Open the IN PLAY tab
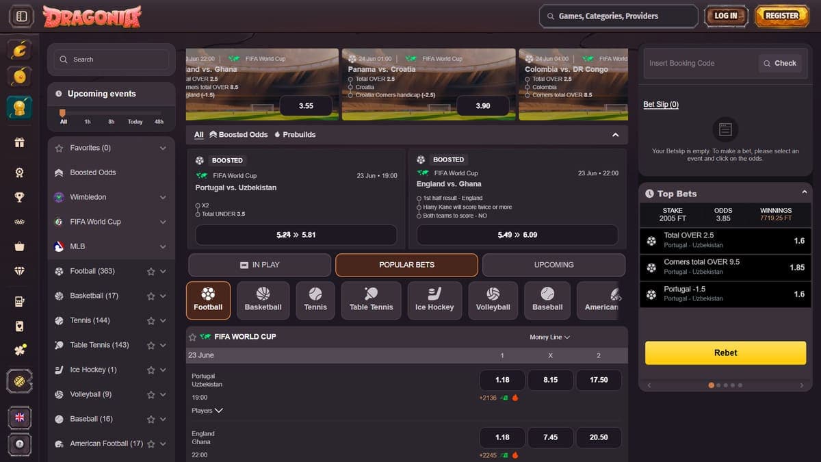 point(260,265)
